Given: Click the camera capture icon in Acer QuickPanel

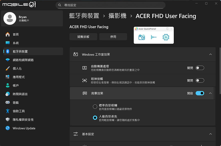Looking at the screenshot, I should (x=142, y=37).
